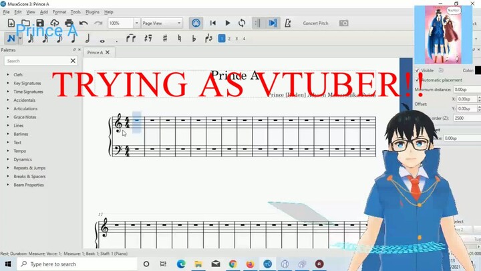
Task: Close the Prince A tab
Action: point(108,52)
